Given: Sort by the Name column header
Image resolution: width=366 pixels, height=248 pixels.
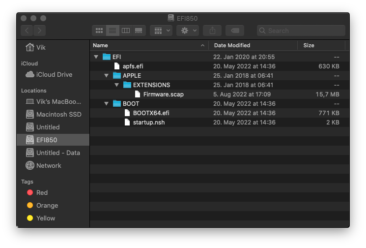Looking at the screenshot, I should click(149, 45).
